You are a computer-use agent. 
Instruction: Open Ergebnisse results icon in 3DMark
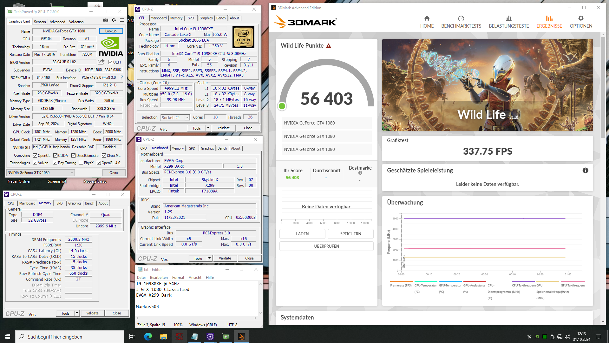click(549, 18)
